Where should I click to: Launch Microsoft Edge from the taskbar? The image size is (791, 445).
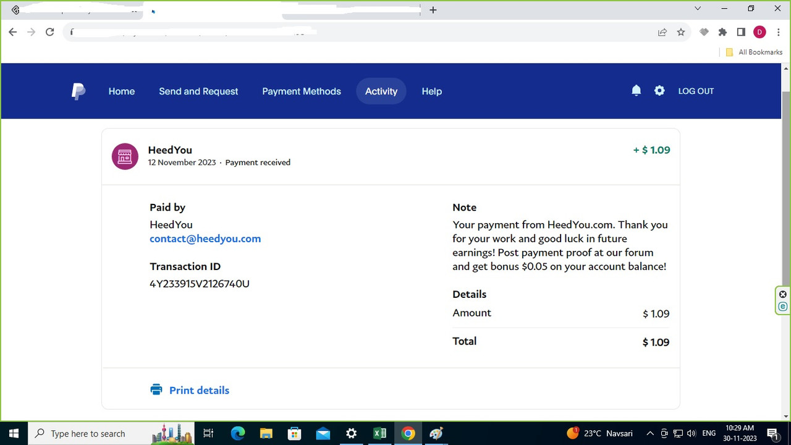pyautogui.click(x=238, y=433)
